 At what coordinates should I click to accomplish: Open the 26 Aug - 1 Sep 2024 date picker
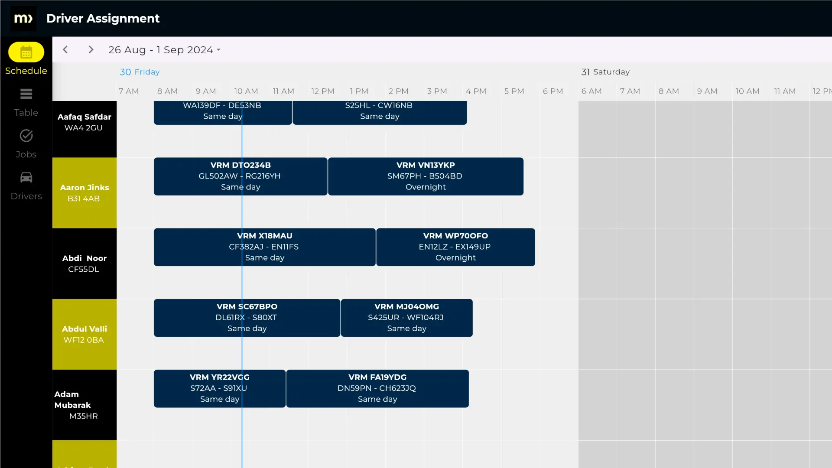pos(164,50)
